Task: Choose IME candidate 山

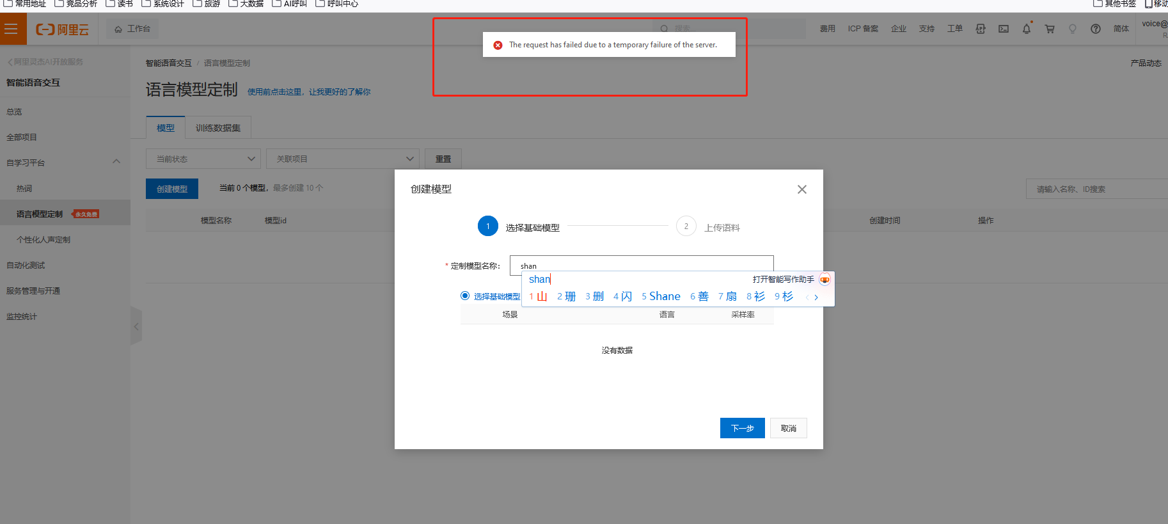Action: point(539,297)
